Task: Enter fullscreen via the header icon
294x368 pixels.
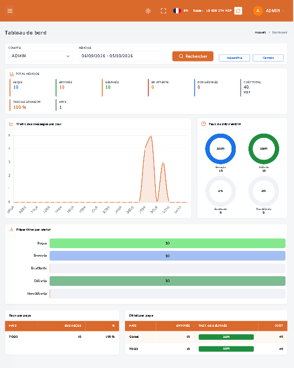Action: click(163, 11)
